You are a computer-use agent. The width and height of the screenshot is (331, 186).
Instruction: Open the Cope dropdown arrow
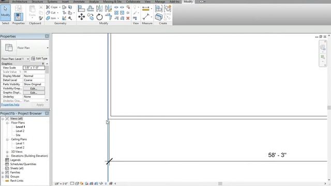pos(59,7)
